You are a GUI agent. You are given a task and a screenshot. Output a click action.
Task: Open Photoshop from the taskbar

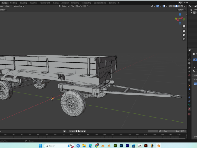121,146
